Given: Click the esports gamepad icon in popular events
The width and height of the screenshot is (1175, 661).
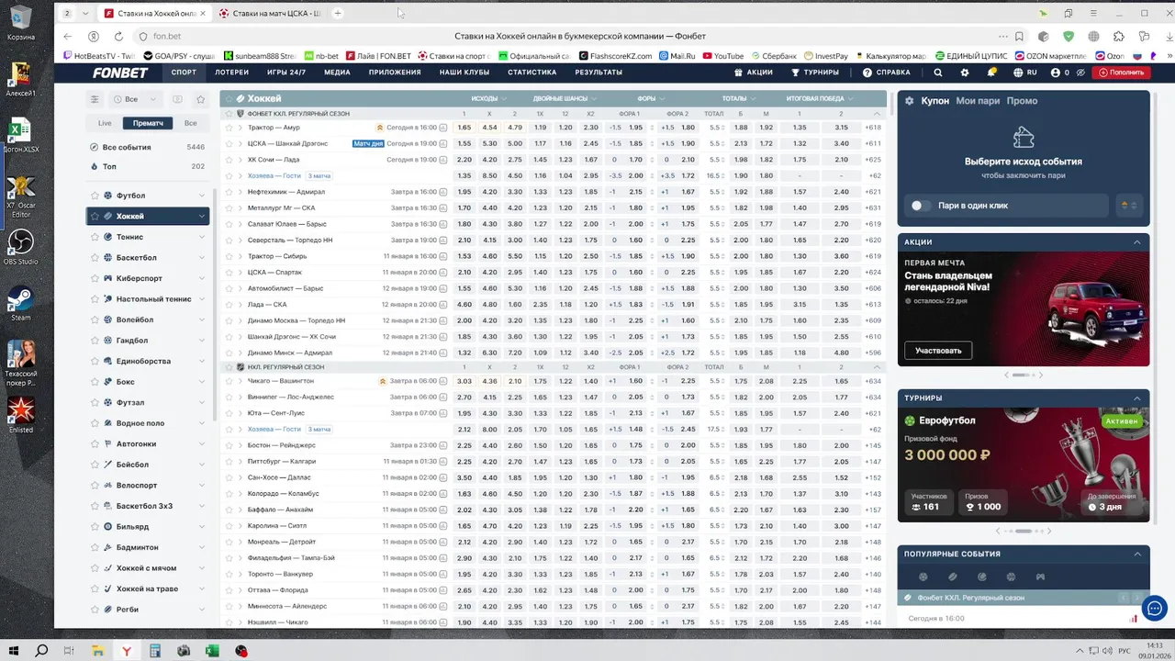Looking at the screenshot, I should (x=1040, y=577).
